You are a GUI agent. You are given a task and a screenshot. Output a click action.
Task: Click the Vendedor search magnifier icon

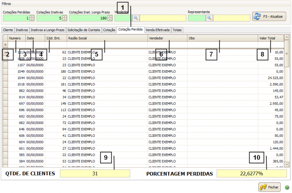pyautogui.click(x=136, y=18)
